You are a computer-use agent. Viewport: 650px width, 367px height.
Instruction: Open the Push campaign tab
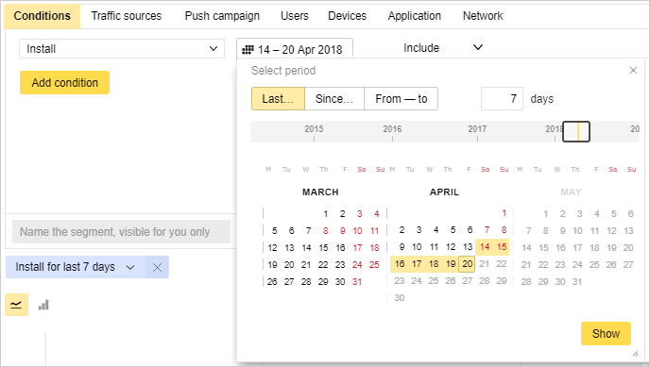222,16
